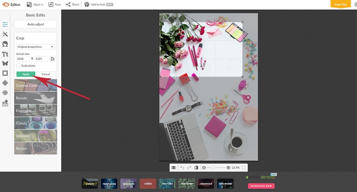Toggle the compare original view icon
Image resolution: width=357 pixels, height=192 pixels.
(x=196, y=168)
